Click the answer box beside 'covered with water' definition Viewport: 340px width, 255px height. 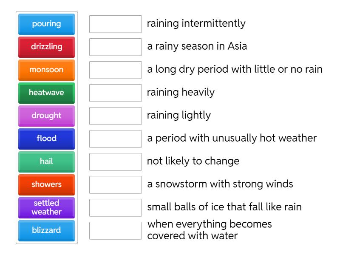click(x=115, y=230)
